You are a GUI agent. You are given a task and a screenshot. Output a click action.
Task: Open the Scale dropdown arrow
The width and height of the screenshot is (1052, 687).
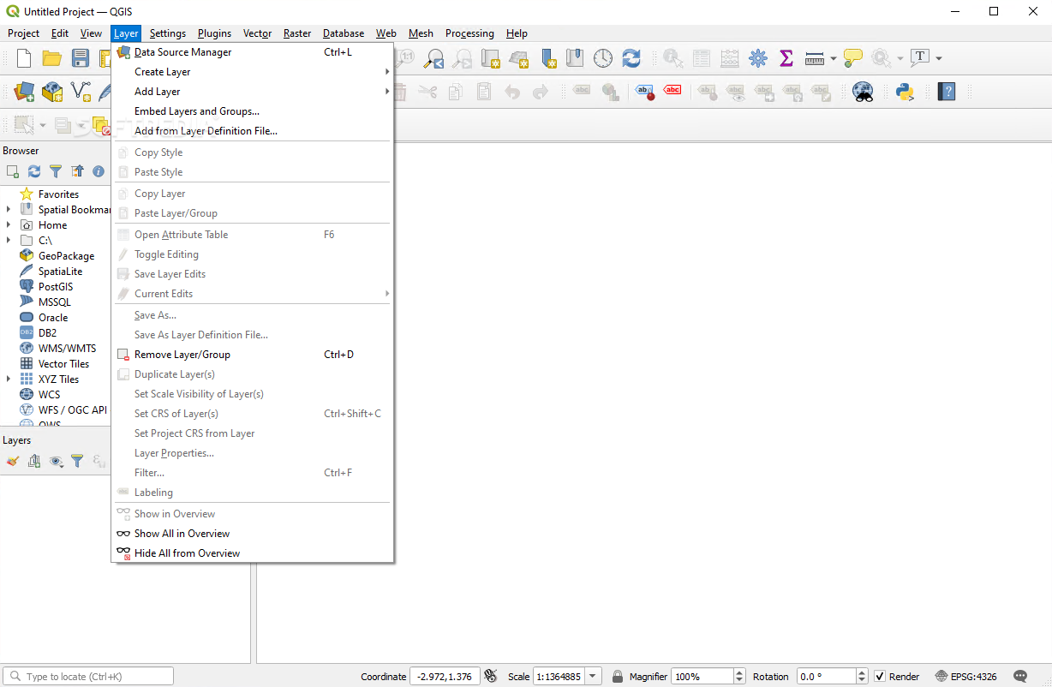pos(594,676)
